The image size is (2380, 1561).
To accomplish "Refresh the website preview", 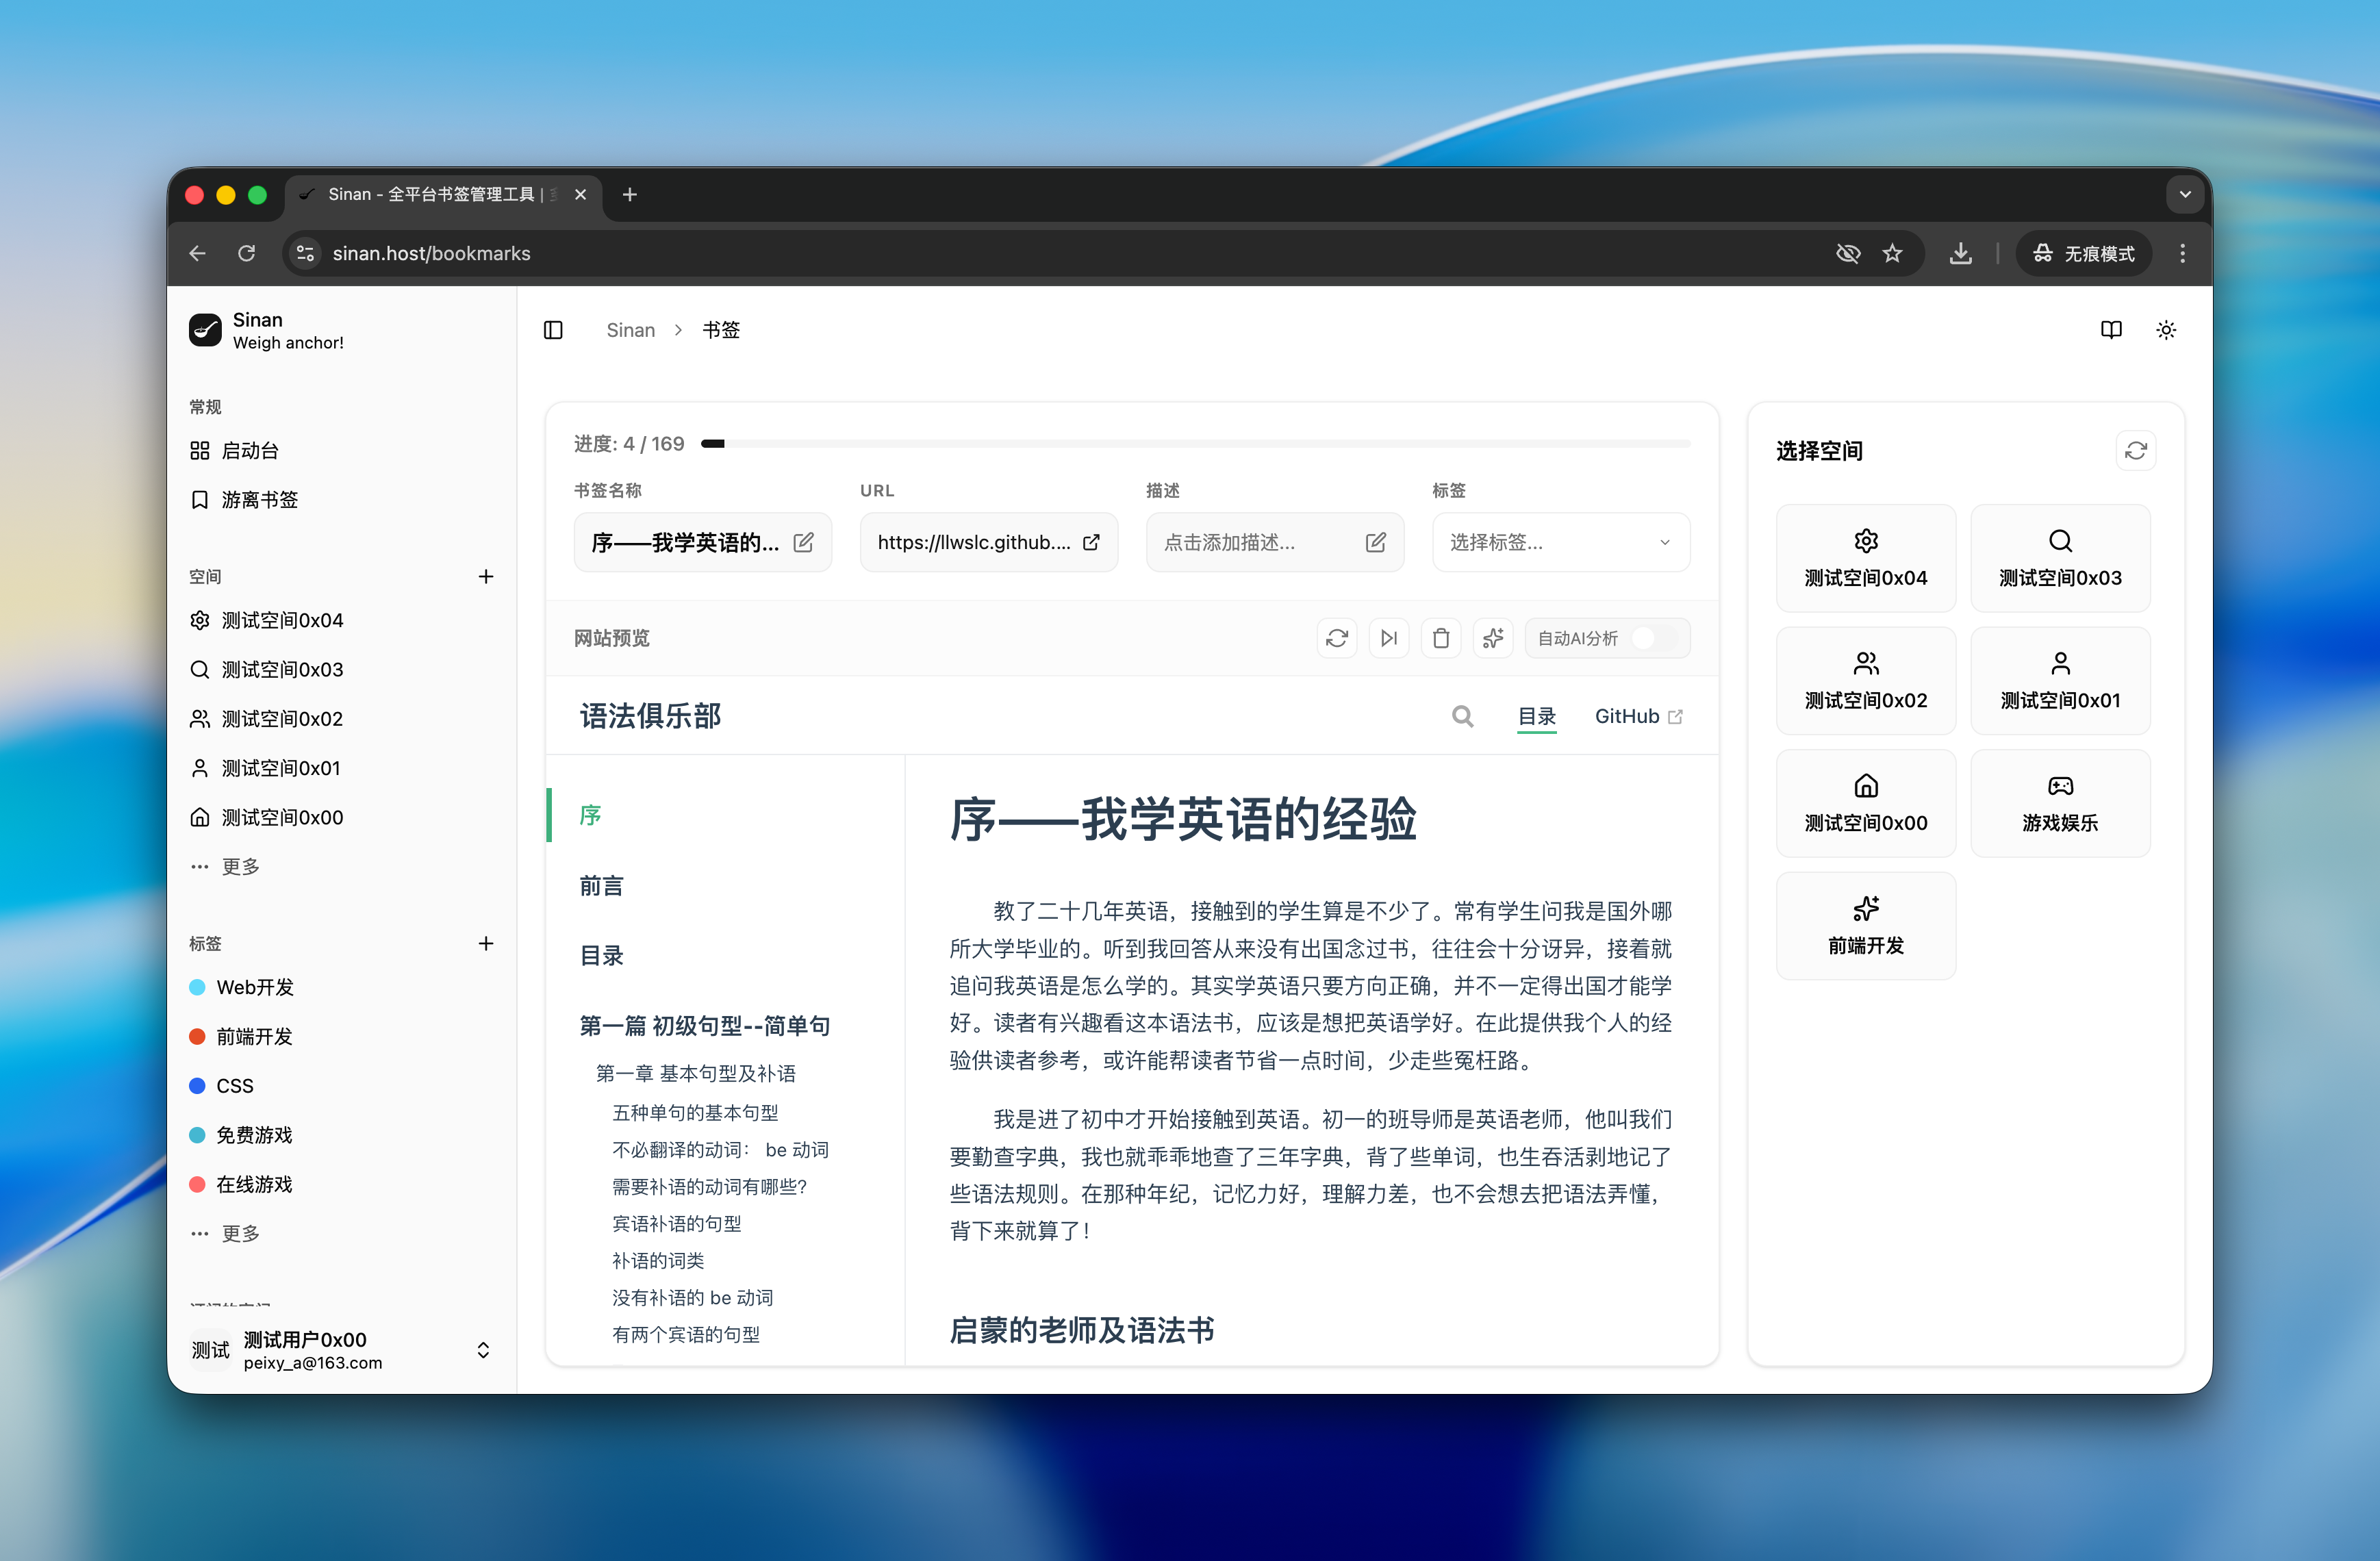I will 1337,638.
